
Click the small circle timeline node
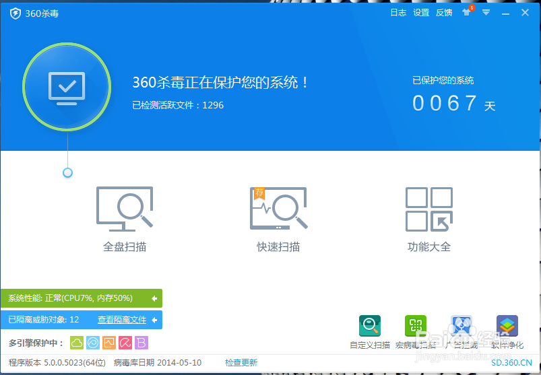coord(67,172)
